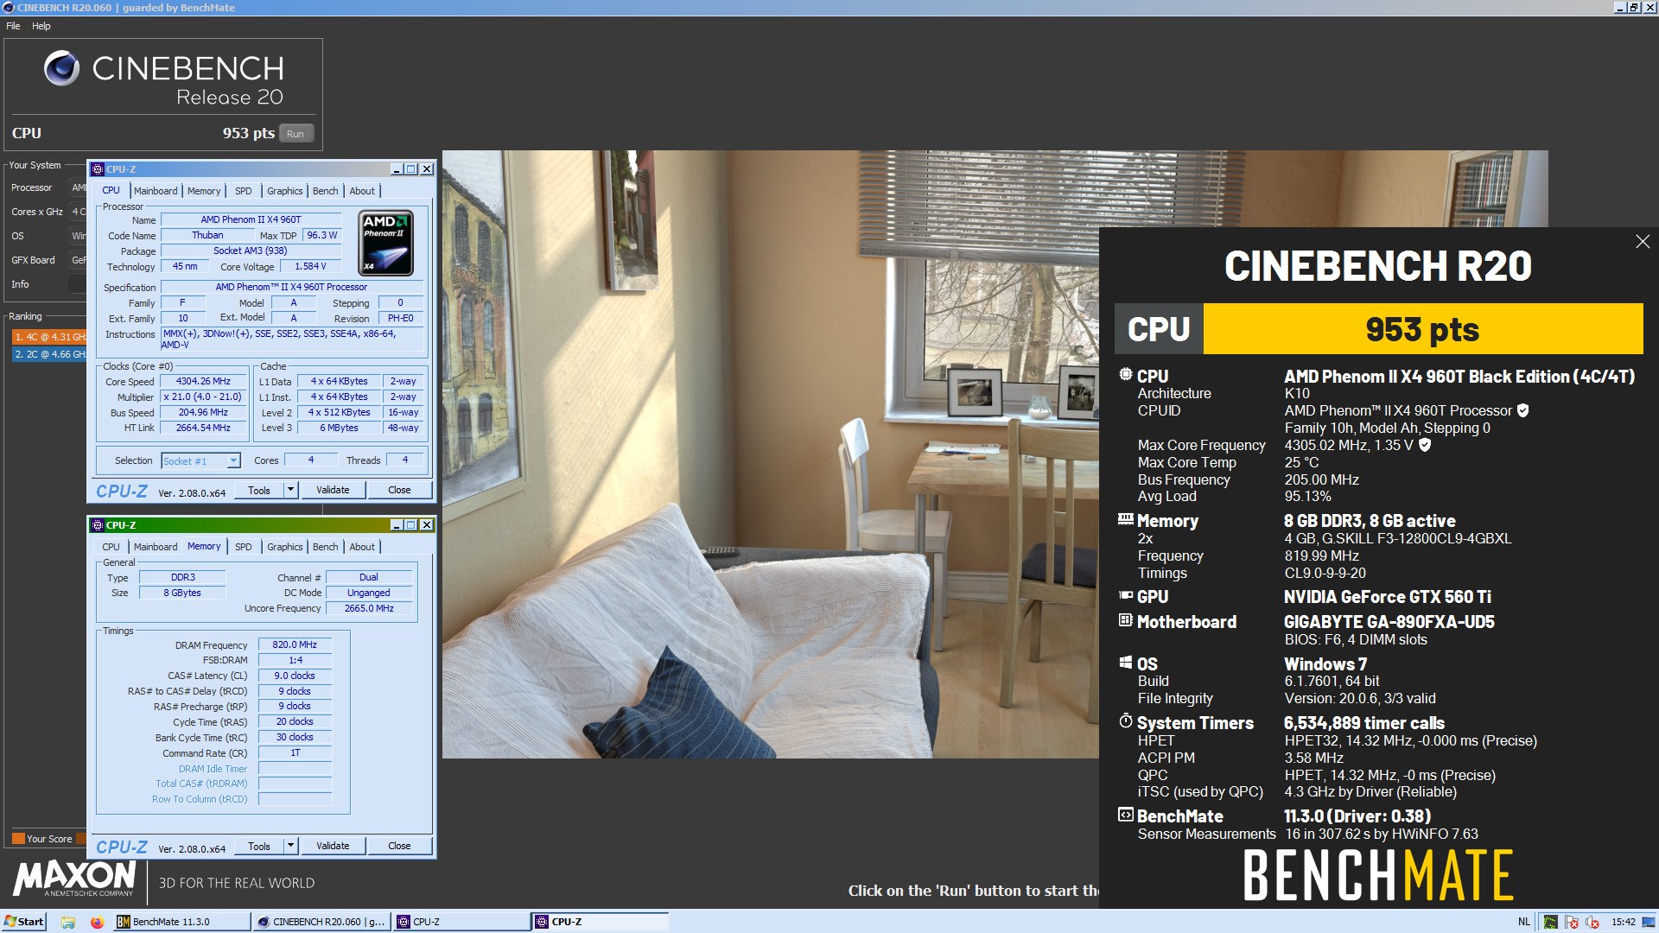The width and height of the screenshot is (1659, 933).
Task: Select ranking entry 1. 4C @ 4.31 GHz
Action: (49, 337)
